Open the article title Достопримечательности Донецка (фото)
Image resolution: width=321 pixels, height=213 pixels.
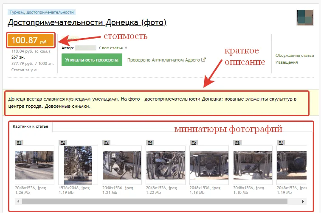(87, 22)
